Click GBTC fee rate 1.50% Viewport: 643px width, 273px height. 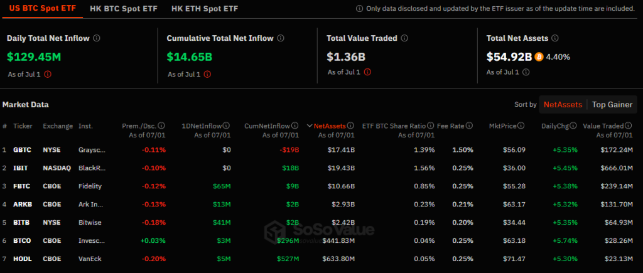click(463, 150)
